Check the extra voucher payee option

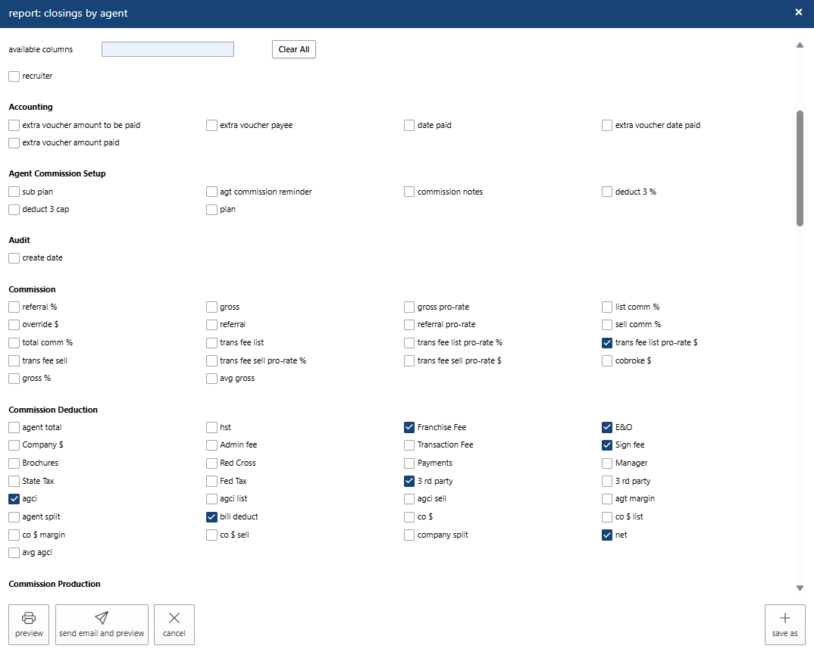[x=212, y=126]
